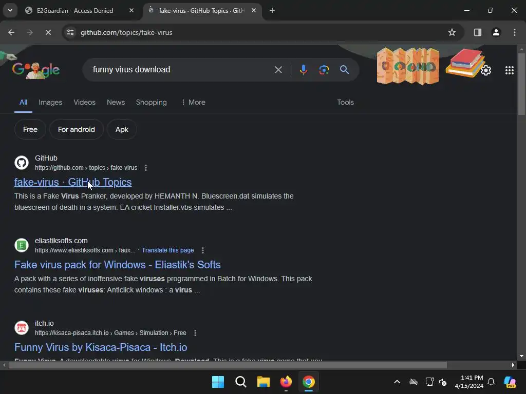Screen dimensions: 526x394
Task: Click the vertical scrollbar thumb
Action: coord(521,84)
